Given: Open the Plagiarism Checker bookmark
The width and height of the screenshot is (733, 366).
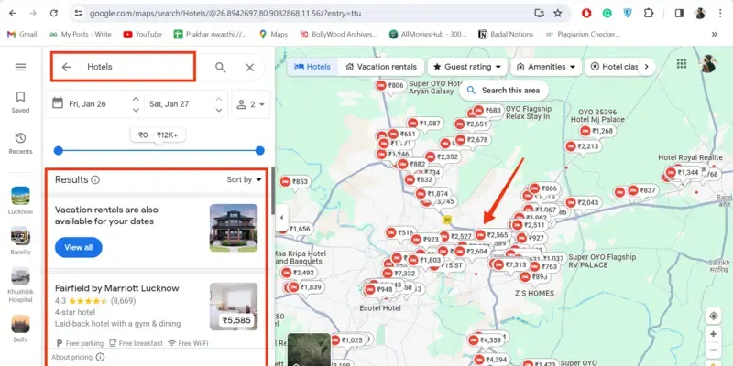Looking at the screenshot, I should [x=583, y=34].
